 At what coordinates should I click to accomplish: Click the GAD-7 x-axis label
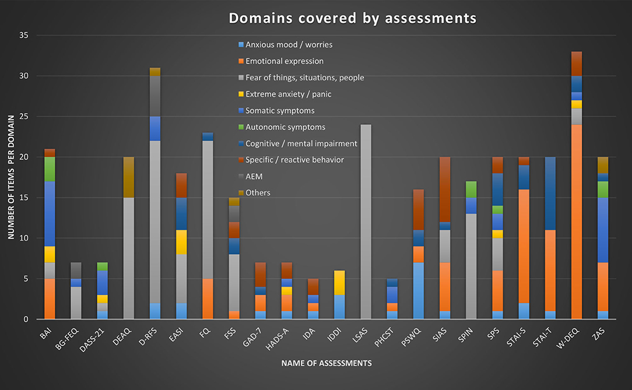click(252, 337)
